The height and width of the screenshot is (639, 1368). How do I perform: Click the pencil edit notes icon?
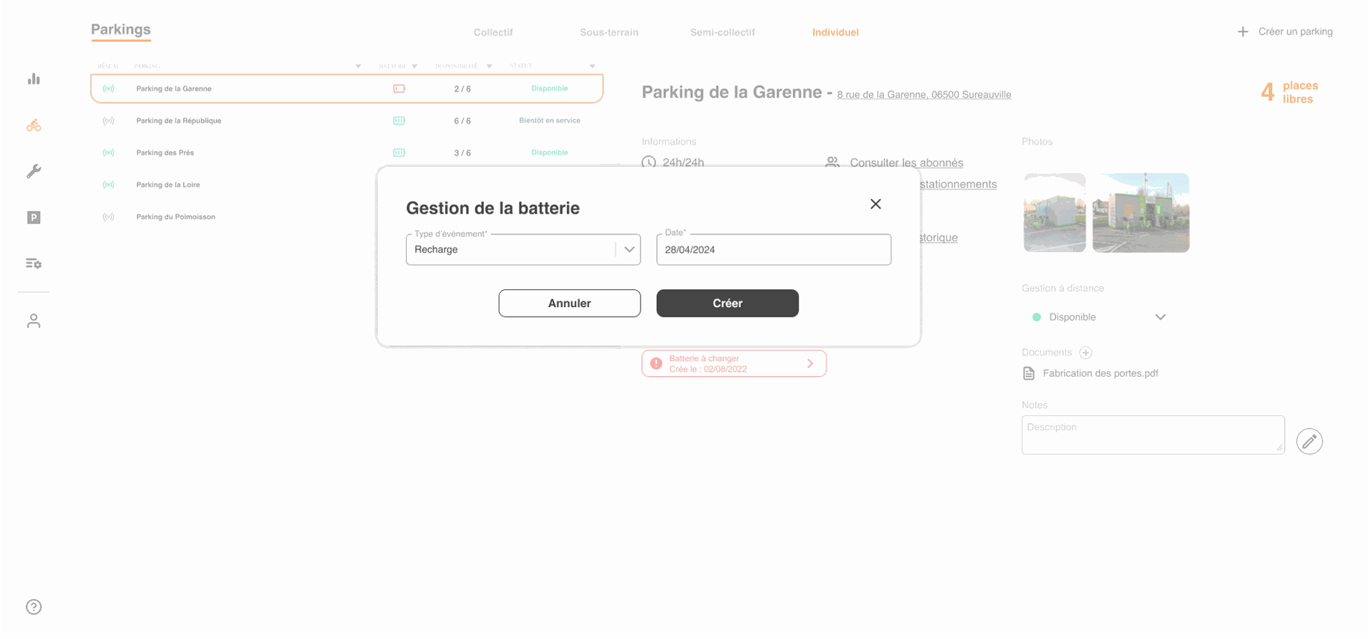(1309, 442)
